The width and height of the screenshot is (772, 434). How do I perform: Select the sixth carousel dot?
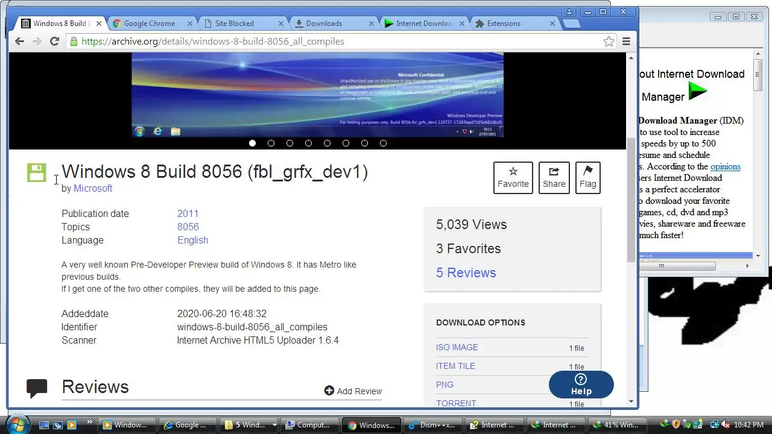click(x=346, y=143)
